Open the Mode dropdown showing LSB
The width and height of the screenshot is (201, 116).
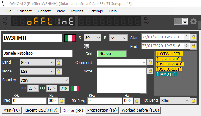pos(37,71)
